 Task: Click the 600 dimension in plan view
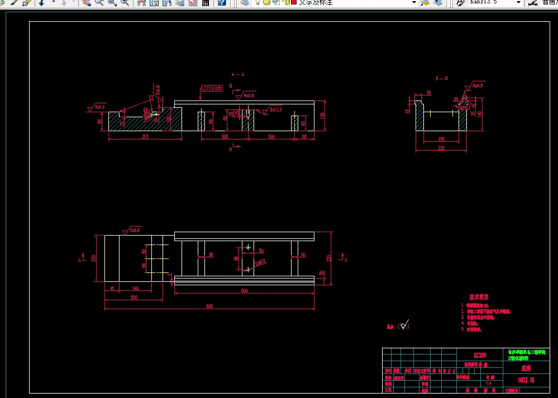245,291
